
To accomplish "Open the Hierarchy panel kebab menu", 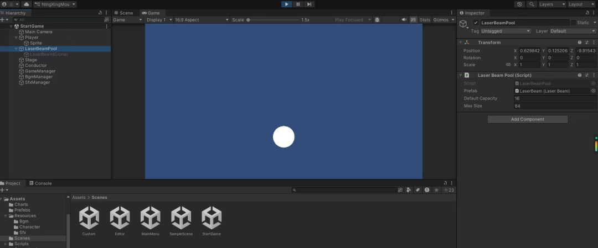I will (106, 13).
